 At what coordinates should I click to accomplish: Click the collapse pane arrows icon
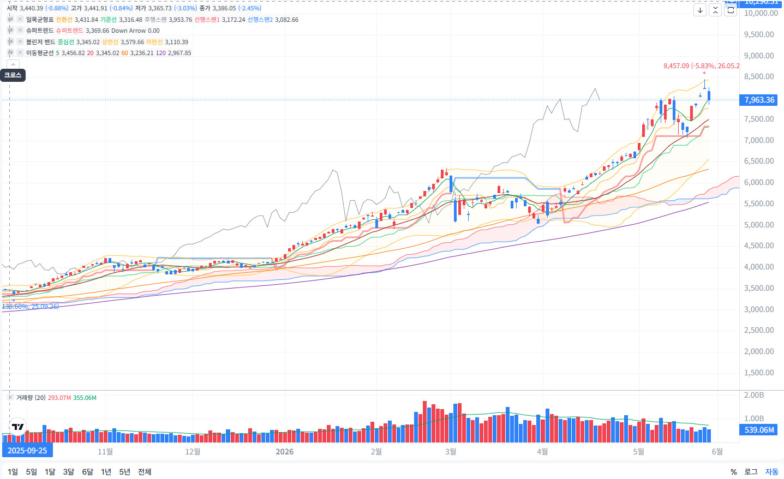715,10
